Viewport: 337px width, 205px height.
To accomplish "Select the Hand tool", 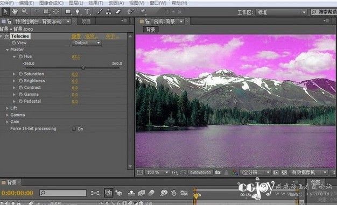I will 15,12.
